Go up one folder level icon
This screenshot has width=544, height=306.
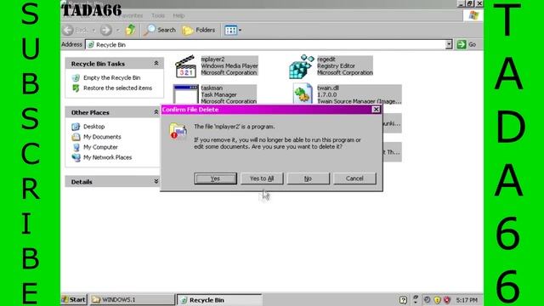(x=130, y=30)
